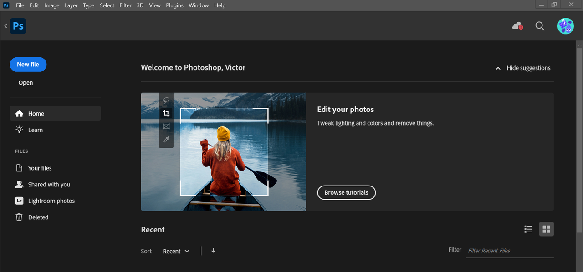
Task: Open the Plugins menu
Action: [174, 5]
